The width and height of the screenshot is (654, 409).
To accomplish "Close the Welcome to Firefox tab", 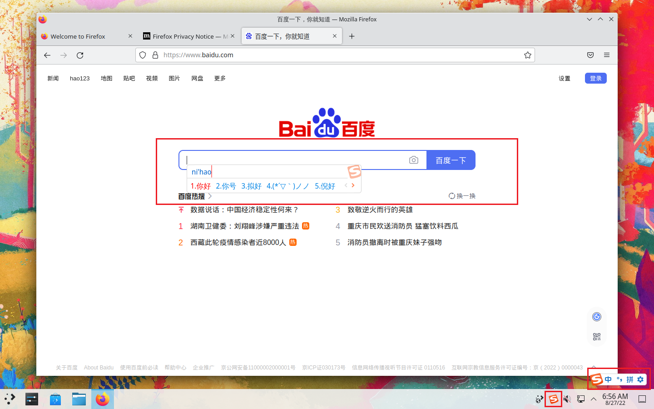I will pos(130,36).
